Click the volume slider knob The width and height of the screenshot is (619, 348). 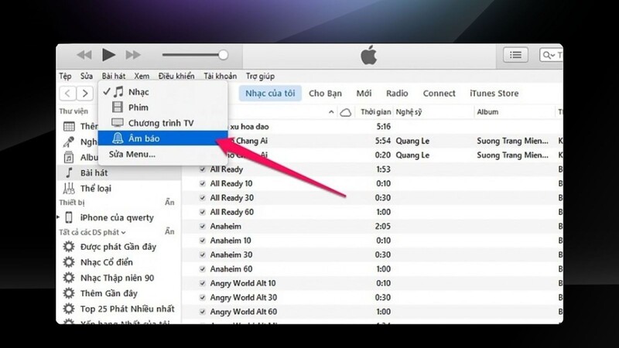(223, 55)
